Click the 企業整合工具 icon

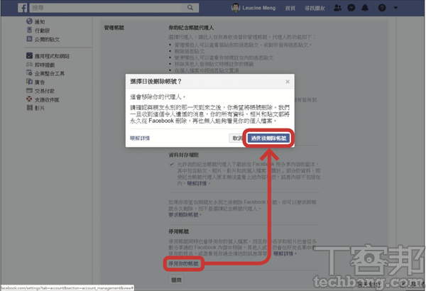29,73
